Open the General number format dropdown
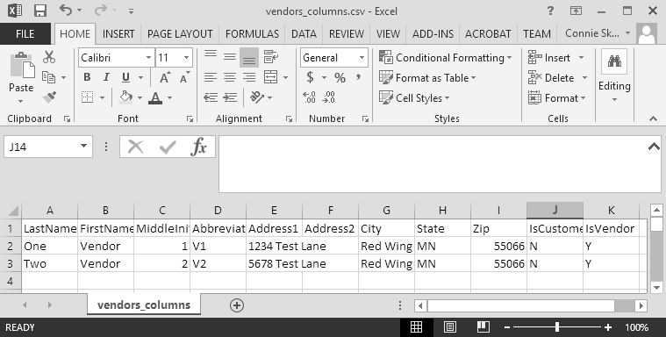The width and height of the screenshot is (666, 337). 362,57
